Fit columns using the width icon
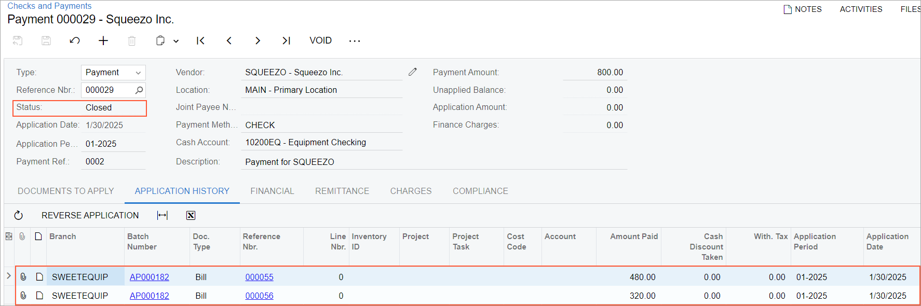 click(x=162, y=215)
